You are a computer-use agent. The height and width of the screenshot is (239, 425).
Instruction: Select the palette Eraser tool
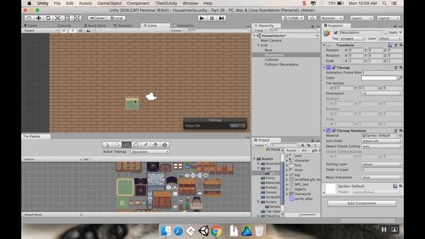coord(155,145)
